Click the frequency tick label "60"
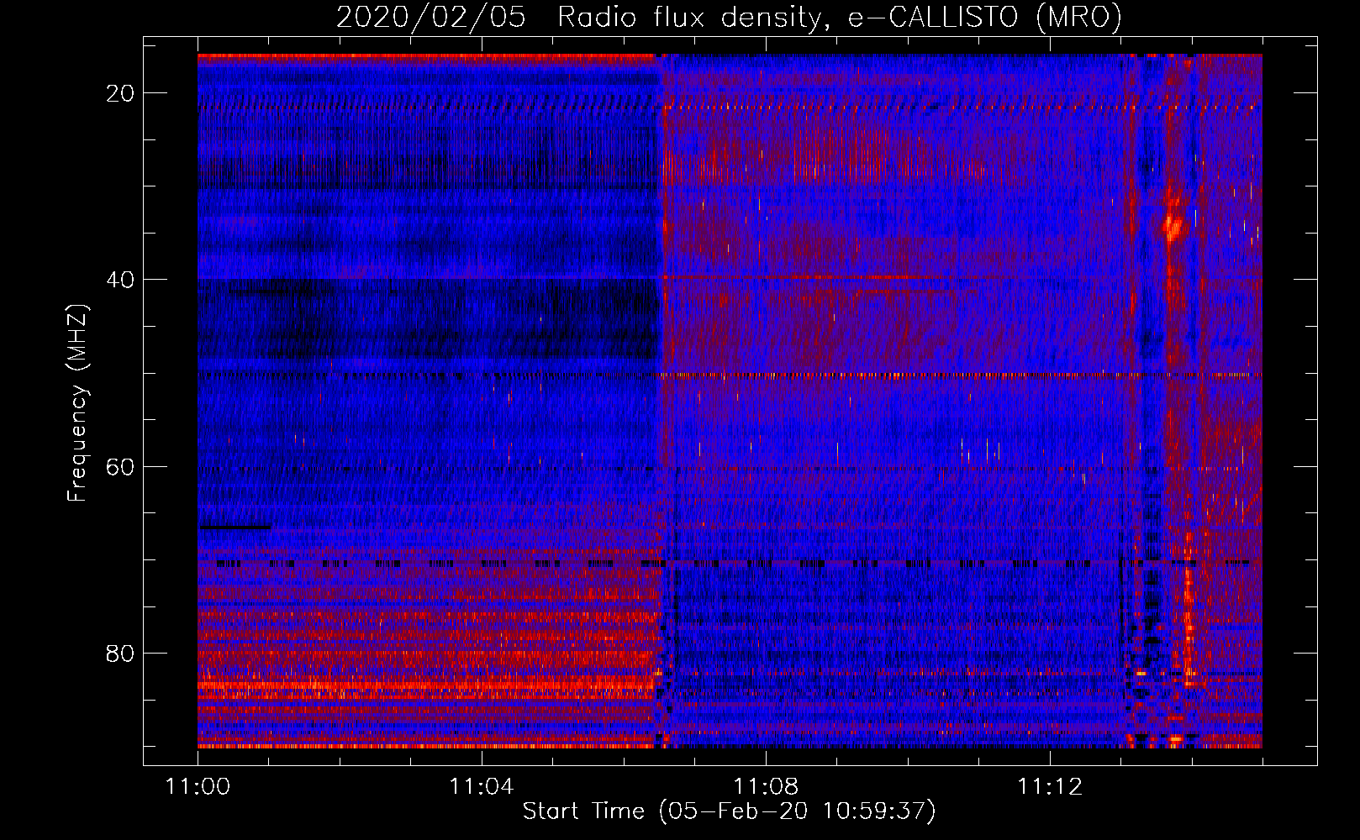This screenshot has width=1360, height=840. (x=121, y=466)
